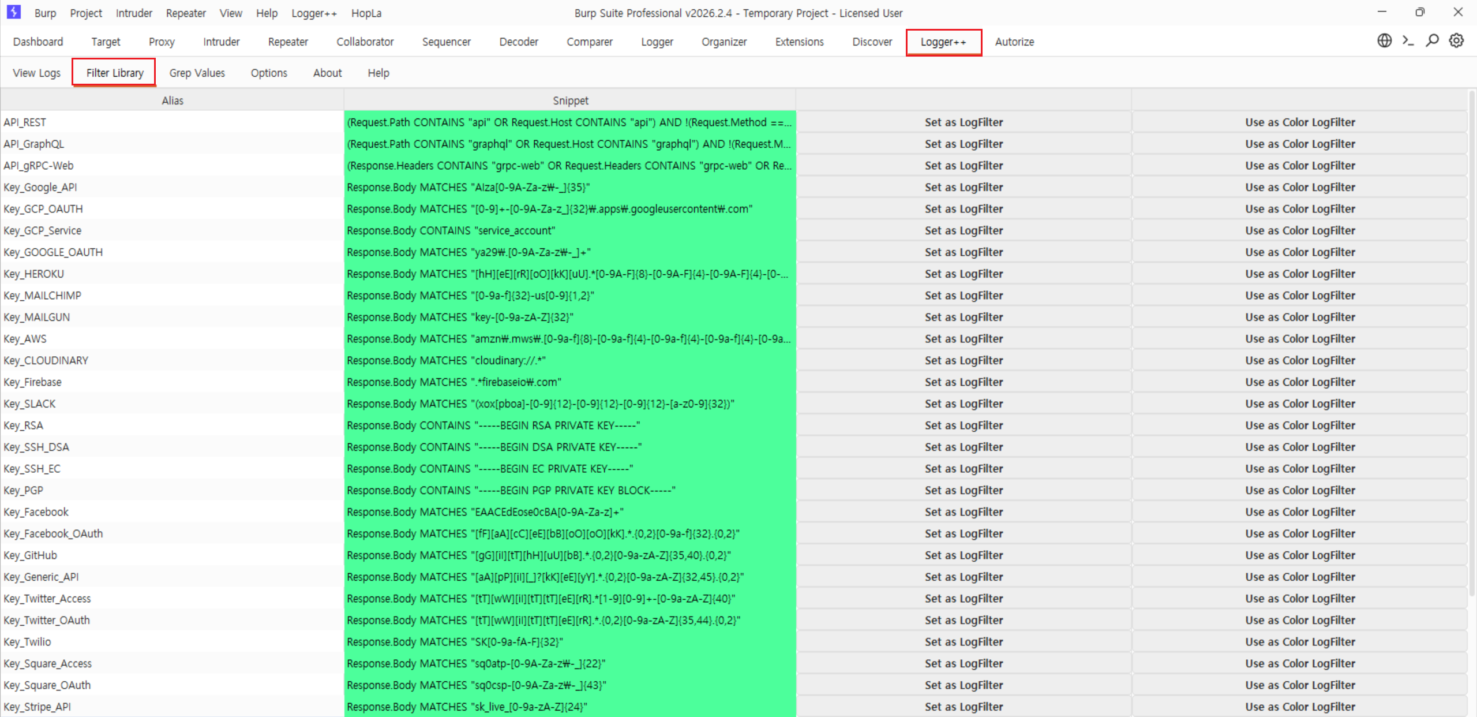Switch to the Dashboard tab

click(x=38, y=42)
